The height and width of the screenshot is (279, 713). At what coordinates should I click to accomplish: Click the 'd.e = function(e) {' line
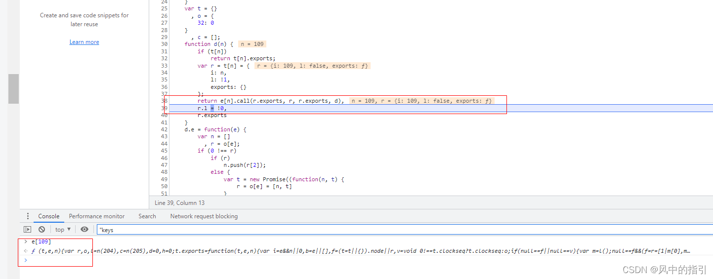[215, 129]
